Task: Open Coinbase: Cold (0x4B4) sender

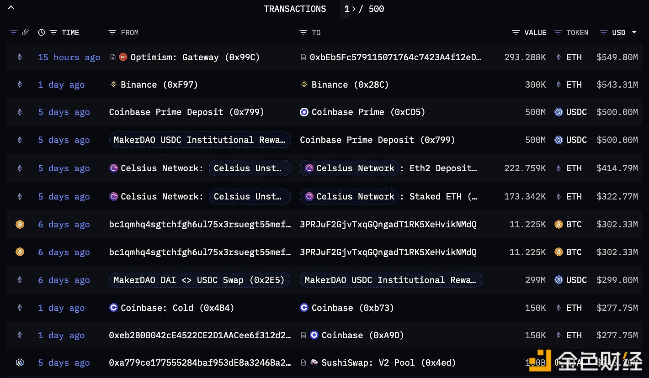Action: pyautogui.click(x=177, y=308)
